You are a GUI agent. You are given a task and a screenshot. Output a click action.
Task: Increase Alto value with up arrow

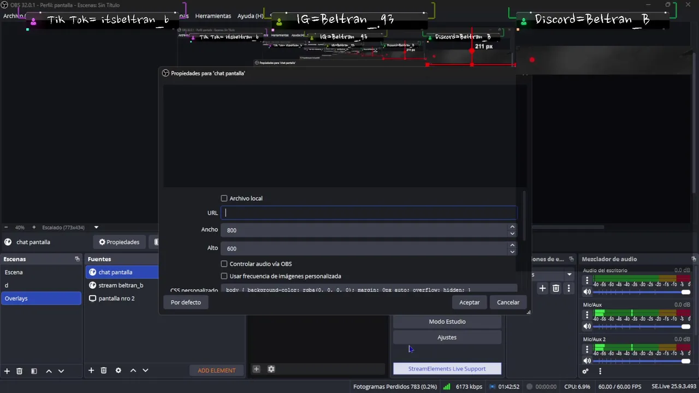(x=512, y=245)
